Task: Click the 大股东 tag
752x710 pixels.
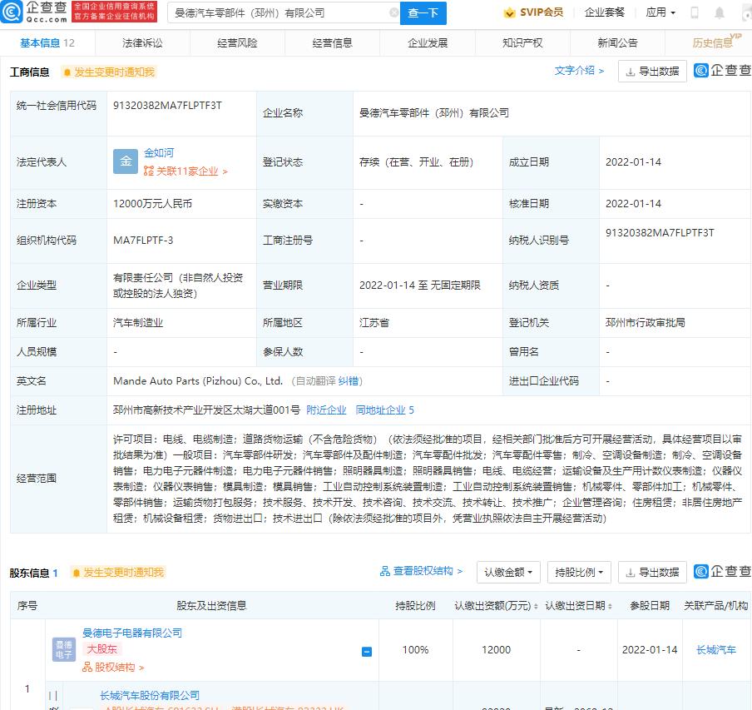Action: [x=102, y=649]
